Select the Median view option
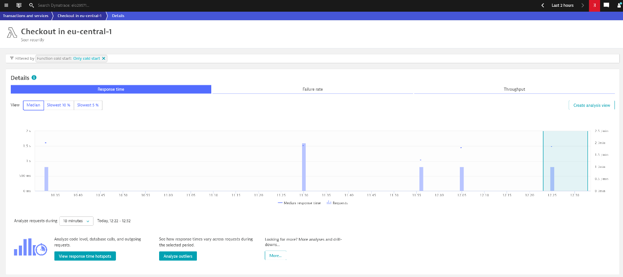The image size is (623, 277). point(33,105)
